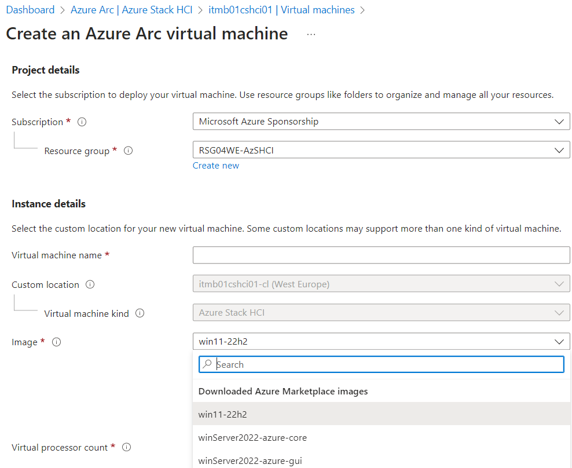This screenshot has width=572, height=468.
Task: Click the Virtual machine kind info icon
Action: [x=140, y=313]
